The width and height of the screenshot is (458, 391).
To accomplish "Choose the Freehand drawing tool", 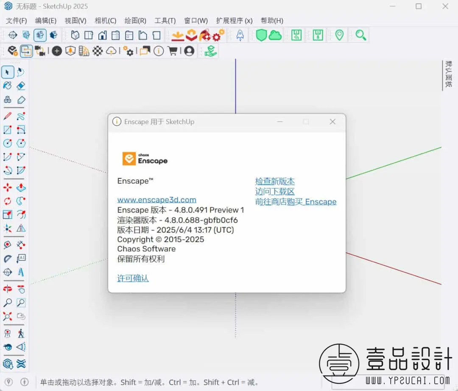I will (x=21, y=116).
